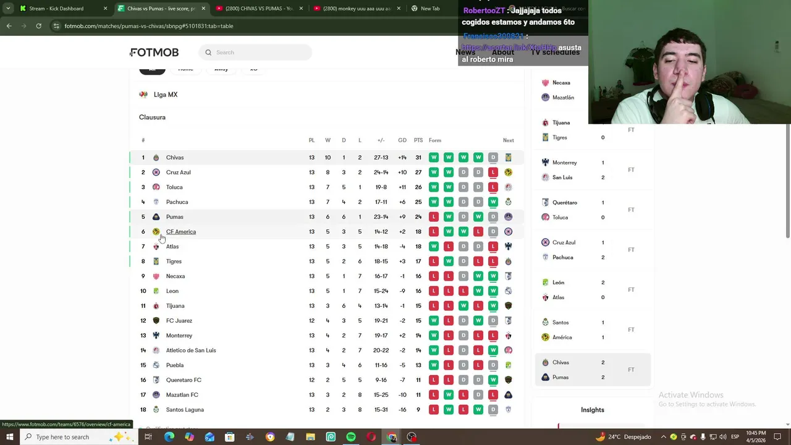This screenshot has width=791, height=445.
Task: Expand the hidden system tray icons
Action: pyautogui.click(x=663, y=437)
